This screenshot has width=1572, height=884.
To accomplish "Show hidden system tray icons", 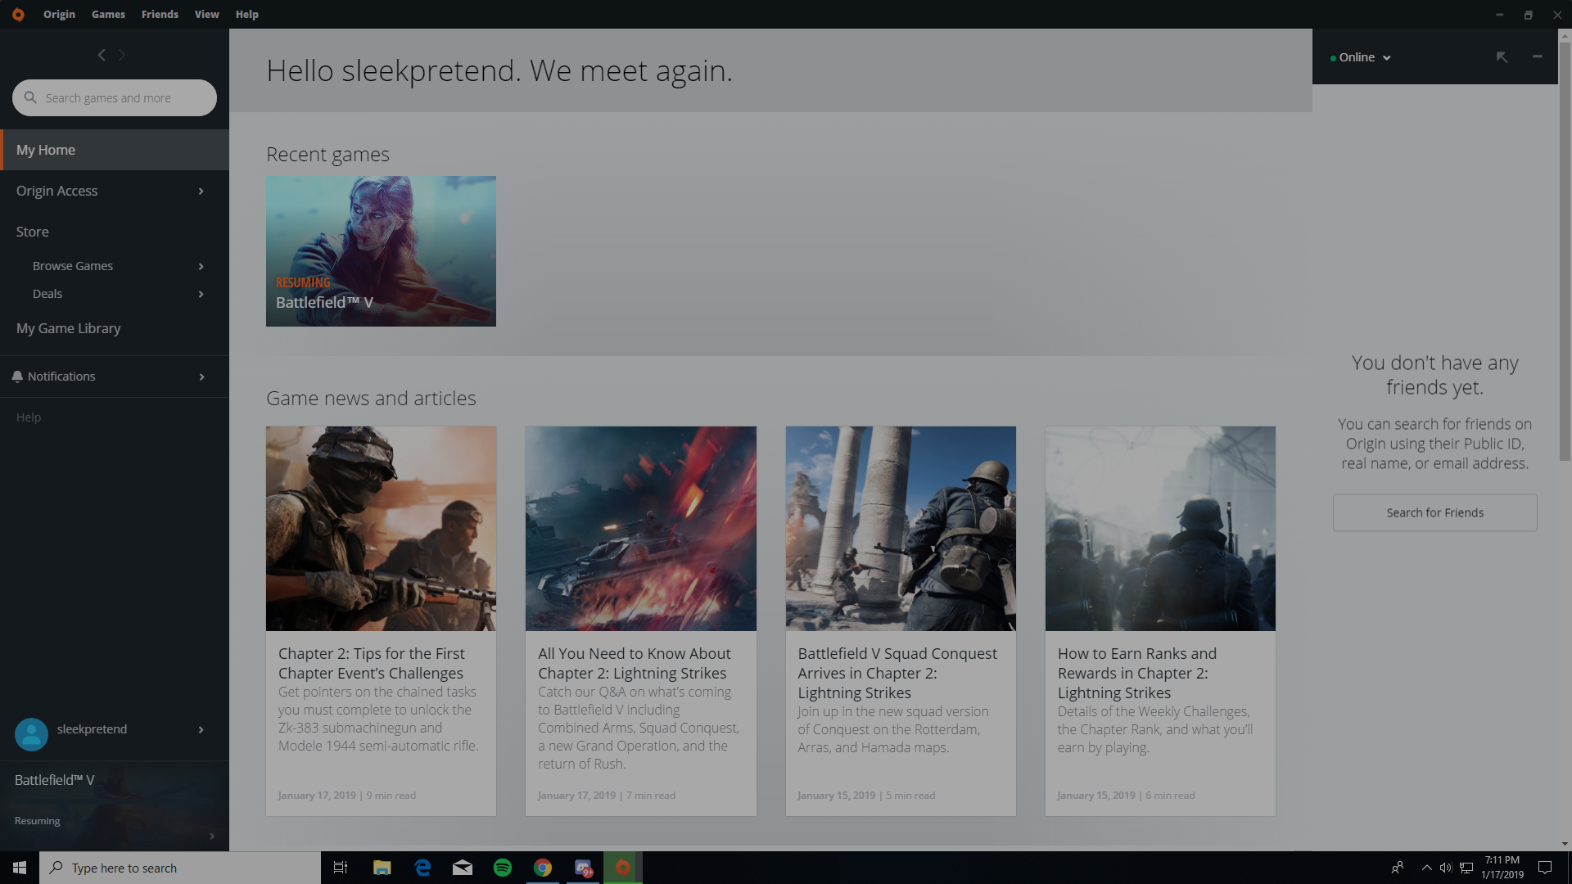I will tap(1426, 868).
